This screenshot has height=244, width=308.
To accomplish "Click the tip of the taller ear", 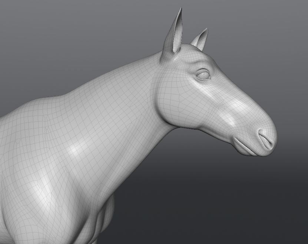I will (x=181, y=9).
